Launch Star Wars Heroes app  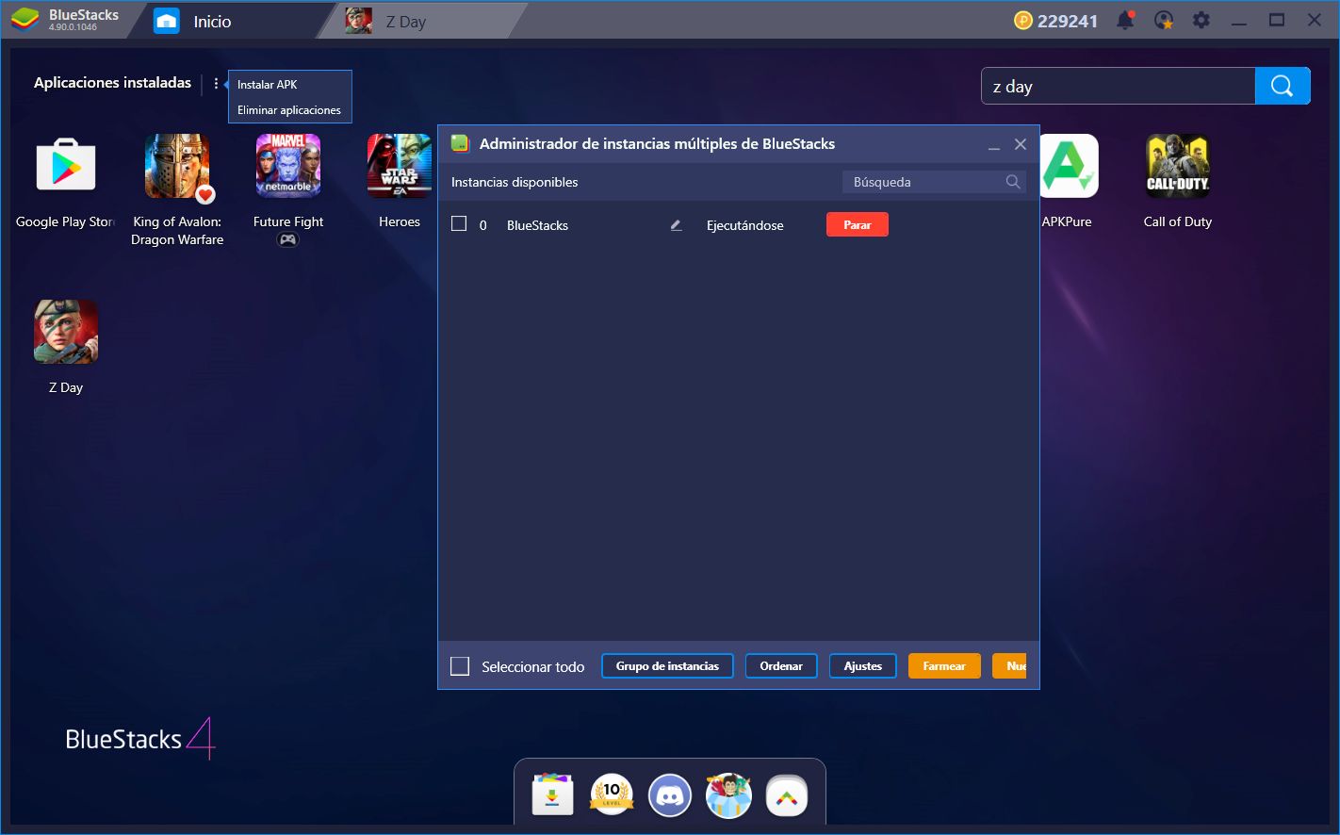tap(400, 166)
